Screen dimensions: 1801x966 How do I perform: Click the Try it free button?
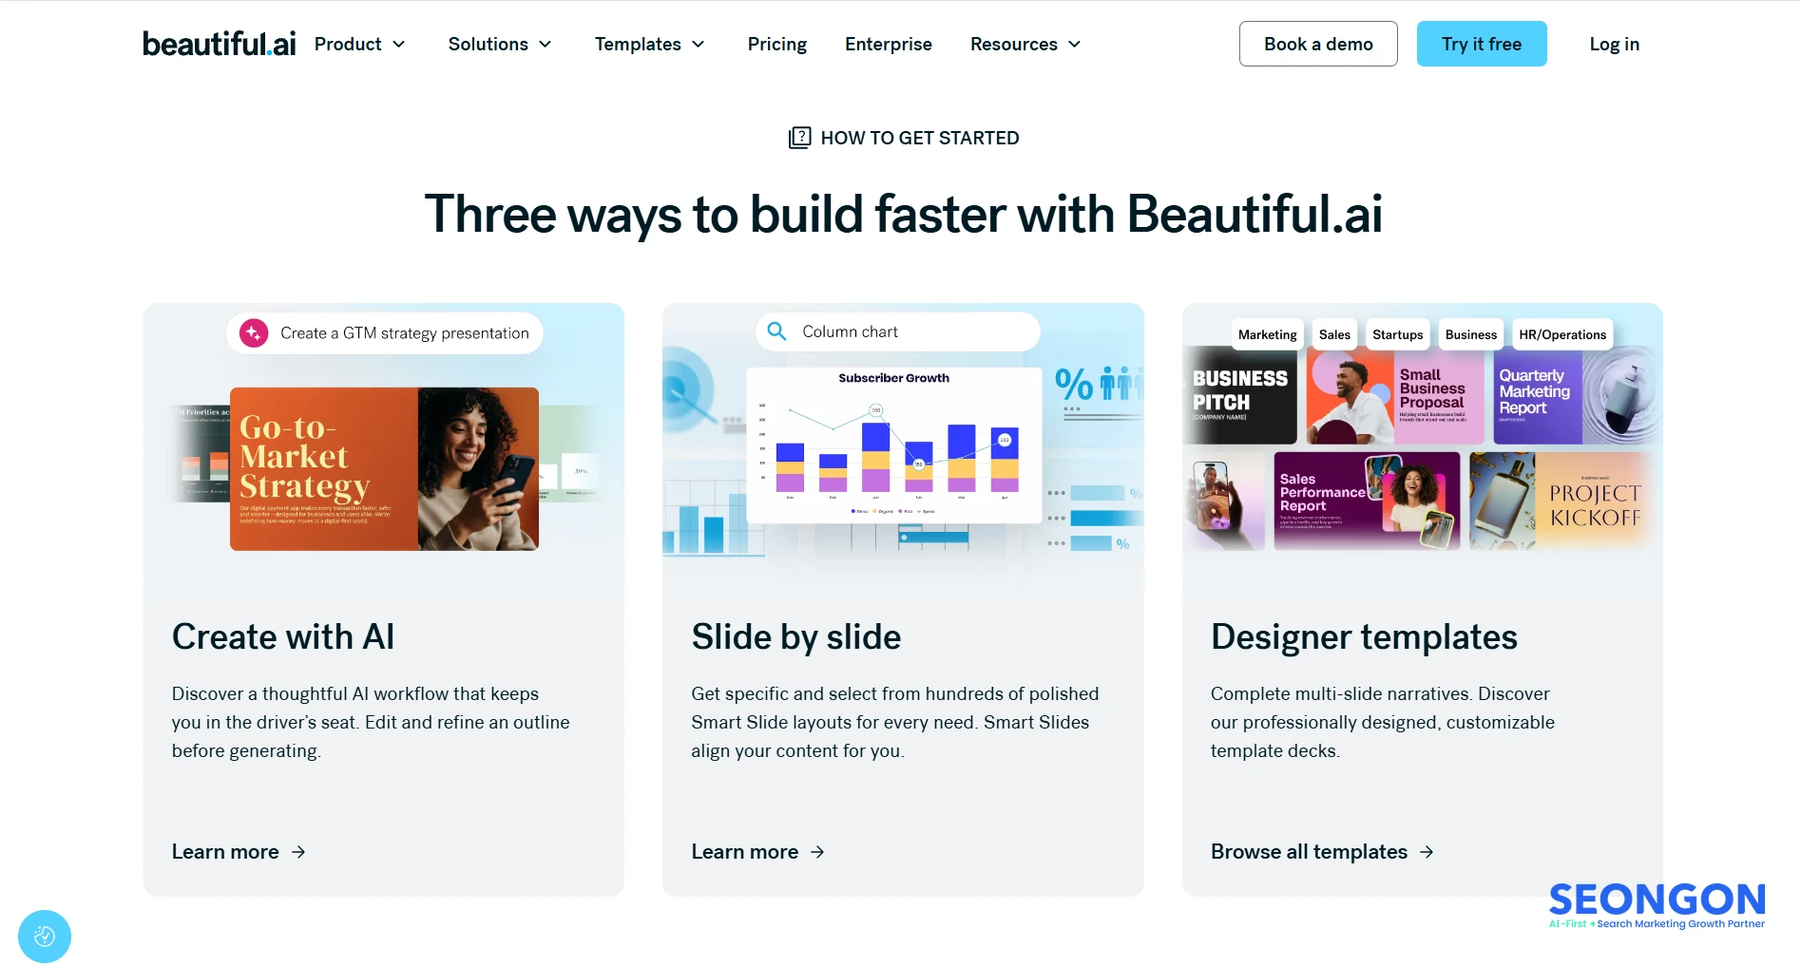1482,44
